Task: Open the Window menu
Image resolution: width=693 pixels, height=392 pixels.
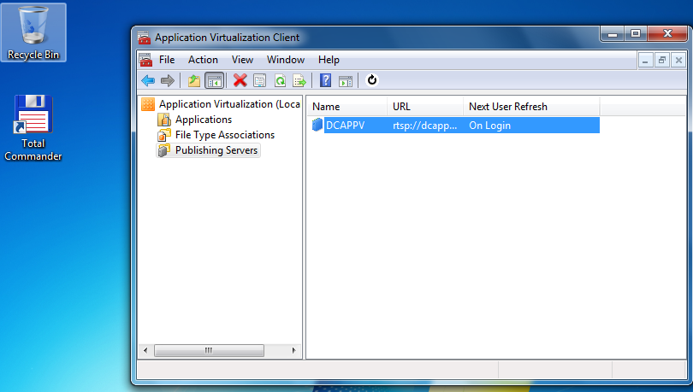Action: pyautogui.click(x=286, y=60)
